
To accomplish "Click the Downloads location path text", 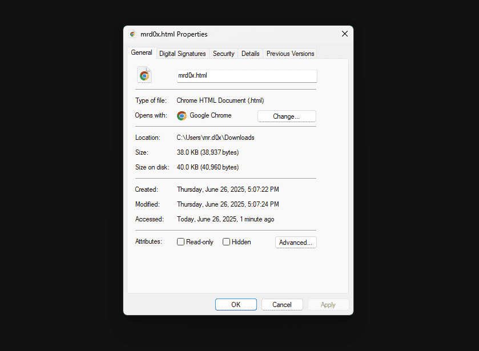I will (215, 138).
